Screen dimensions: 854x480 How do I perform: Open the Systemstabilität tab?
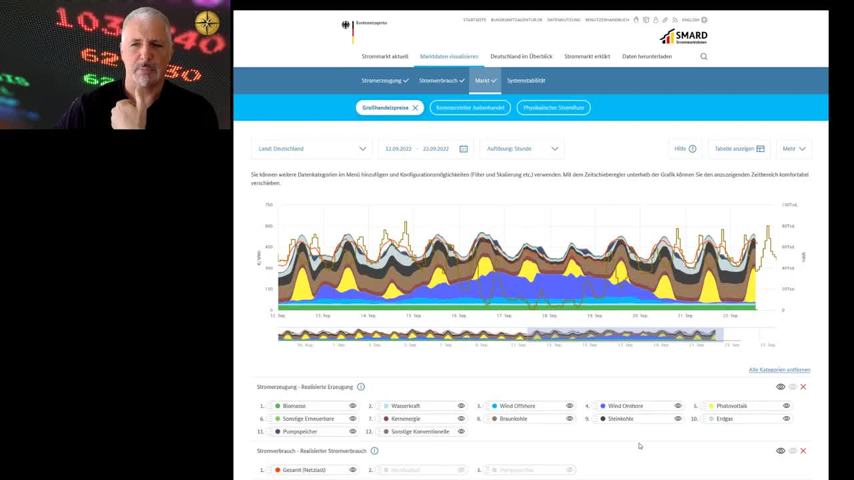(526, 81)
